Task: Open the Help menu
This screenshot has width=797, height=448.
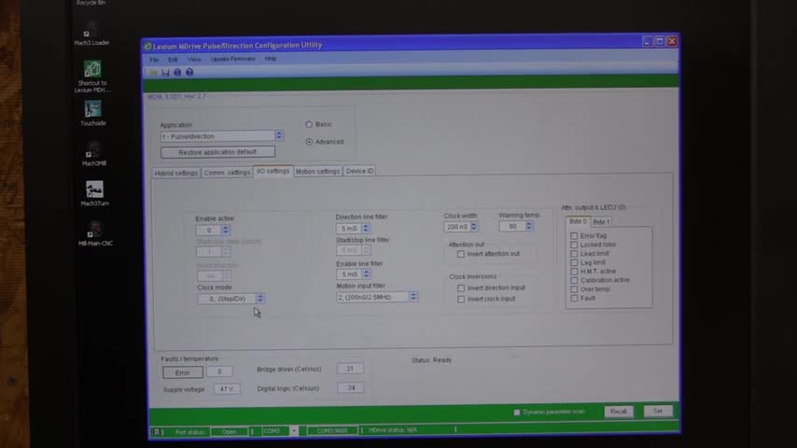Action: [271, 59]
